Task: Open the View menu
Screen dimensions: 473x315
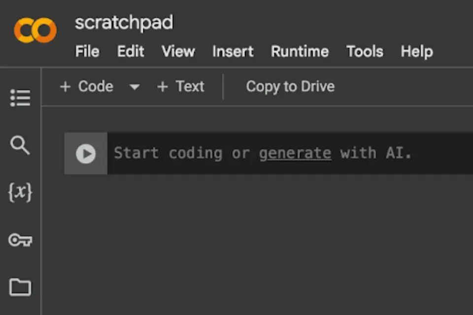Action: point(178,51)
